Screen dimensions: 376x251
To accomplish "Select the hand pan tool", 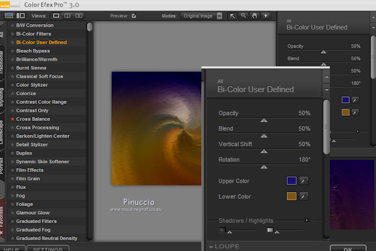I will tap(254, 16).
